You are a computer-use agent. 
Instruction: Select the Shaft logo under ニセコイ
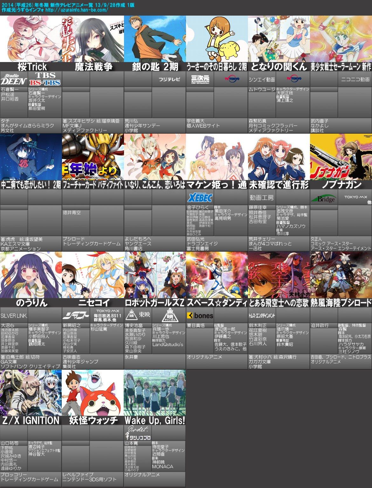tap(76, 316)
